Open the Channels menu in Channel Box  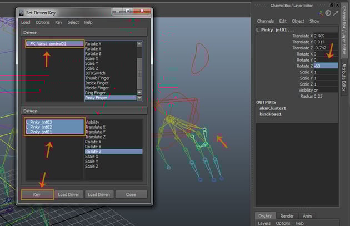click(x=265, y=21)
